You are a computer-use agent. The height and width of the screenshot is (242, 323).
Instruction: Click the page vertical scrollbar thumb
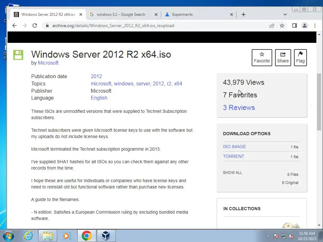(x=319, y=102)
